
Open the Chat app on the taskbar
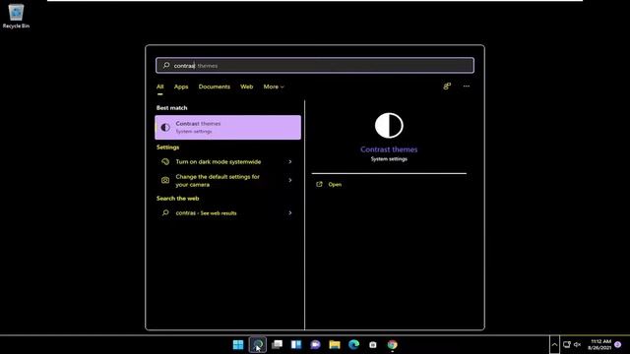[x=315, y=345]
